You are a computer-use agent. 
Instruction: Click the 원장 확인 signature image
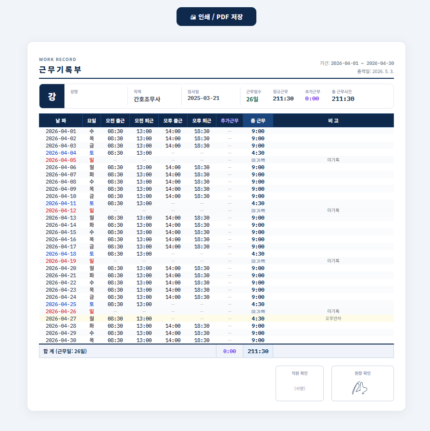[359, 388]
